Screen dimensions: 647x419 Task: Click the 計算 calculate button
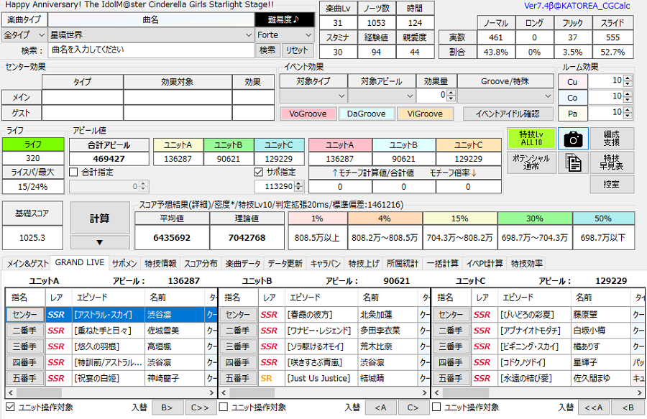100,218
